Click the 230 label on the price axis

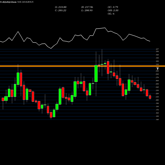157,90
